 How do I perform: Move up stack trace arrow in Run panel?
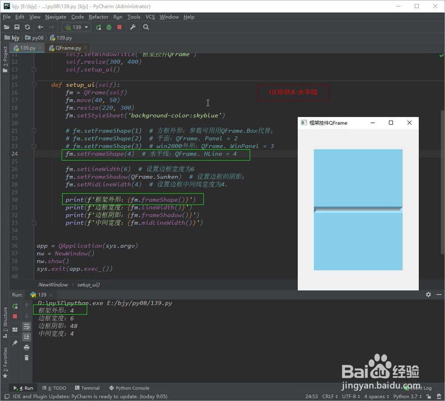coord(26,305)
